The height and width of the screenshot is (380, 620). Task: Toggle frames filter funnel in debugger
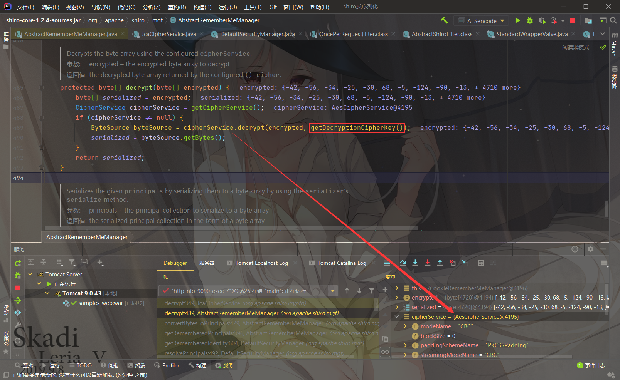click(371, 291)
